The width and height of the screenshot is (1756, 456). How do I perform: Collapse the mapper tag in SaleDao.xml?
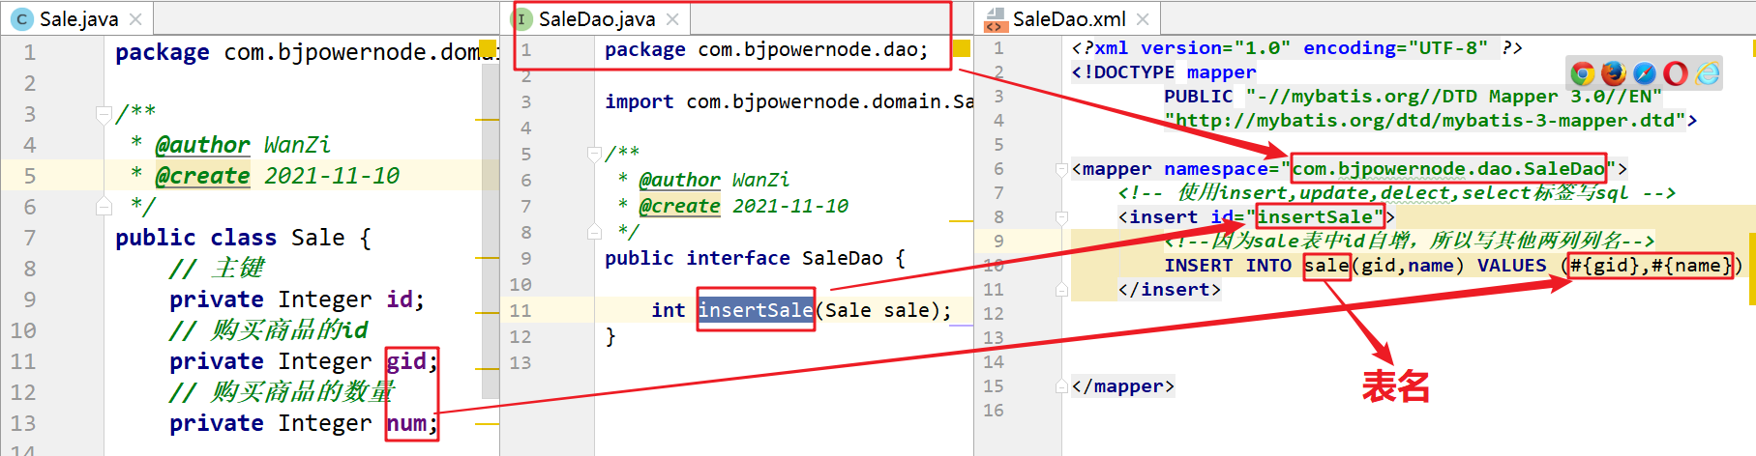click(x=1061, y=169)
